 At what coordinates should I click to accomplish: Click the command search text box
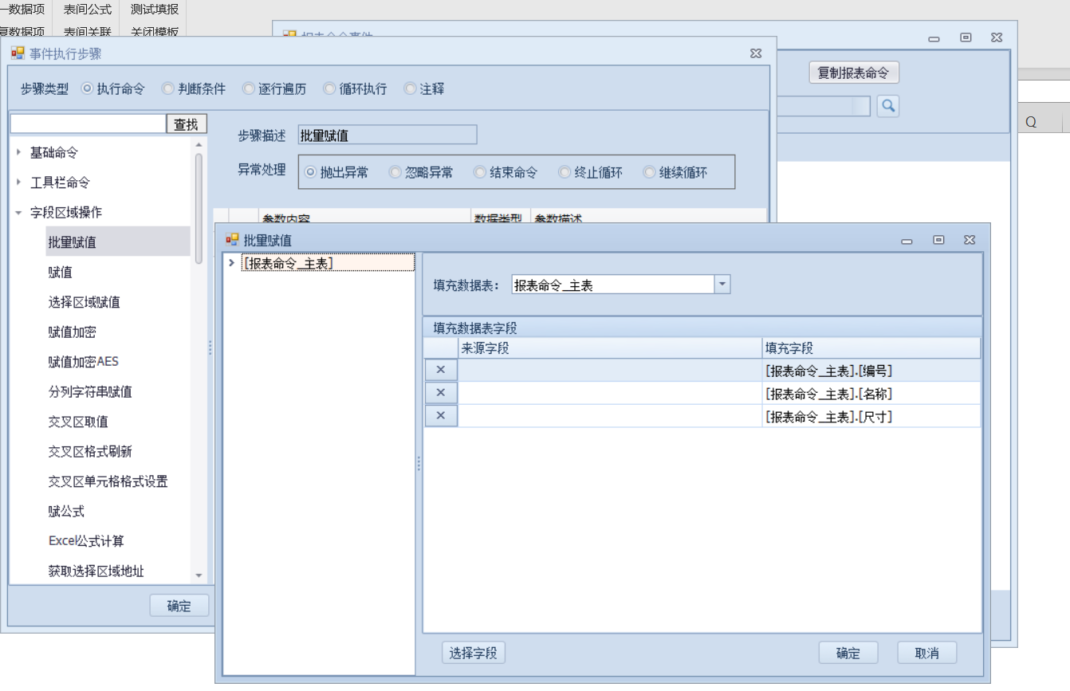pyautogui.click(x=88, y=124)
